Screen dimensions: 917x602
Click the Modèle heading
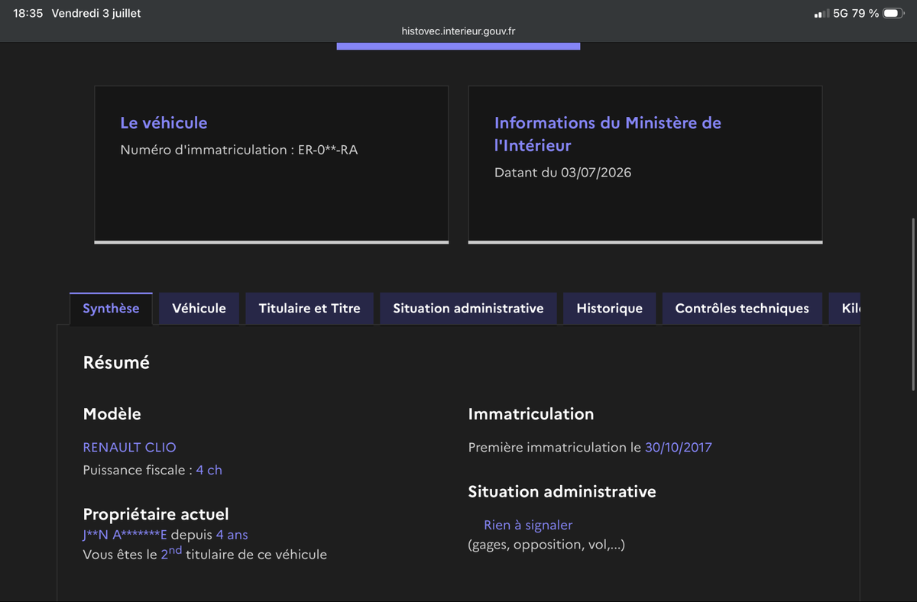112,414
